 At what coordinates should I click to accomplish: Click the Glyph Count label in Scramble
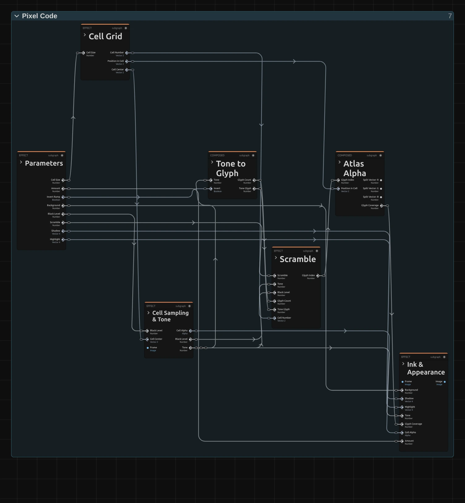click(284, 301)
